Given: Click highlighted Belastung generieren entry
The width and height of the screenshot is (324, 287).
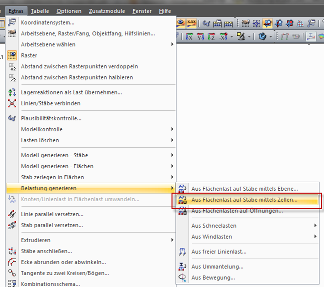Looking at the screenshot, I should click(x=91, y=188).
